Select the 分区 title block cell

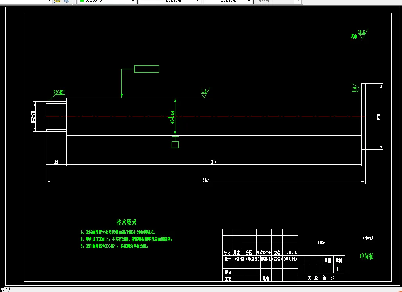[249, 253]
